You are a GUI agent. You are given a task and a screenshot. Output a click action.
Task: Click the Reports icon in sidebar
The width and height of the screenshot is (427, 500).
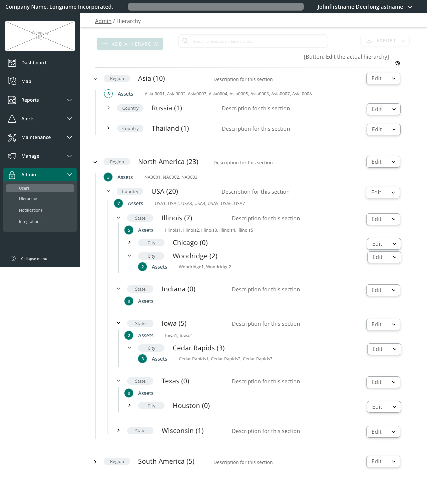pos(12,100)
